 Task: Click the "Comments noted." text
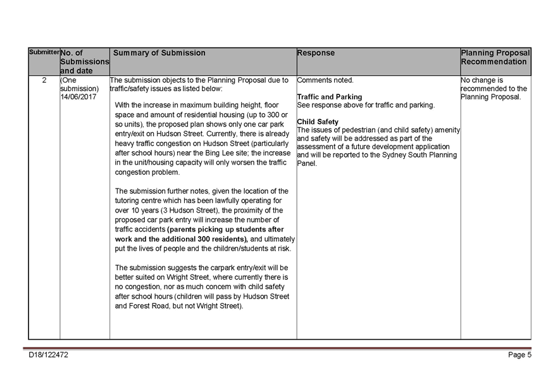pos(325,80)
